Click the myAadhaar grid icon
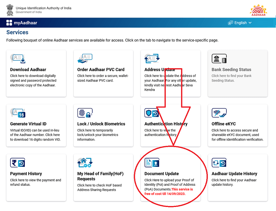This screenshot has width=276, height=211. 9,23
